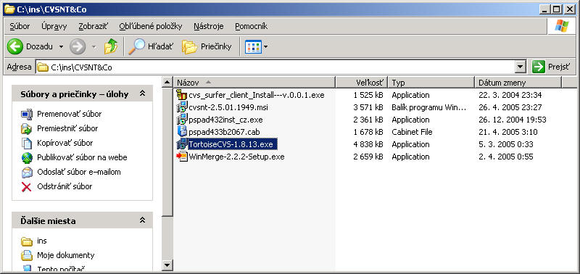This screenshot has width=580, height=274.
Task: Open the Pomocník menu
Action: click(x=251, y=26)
